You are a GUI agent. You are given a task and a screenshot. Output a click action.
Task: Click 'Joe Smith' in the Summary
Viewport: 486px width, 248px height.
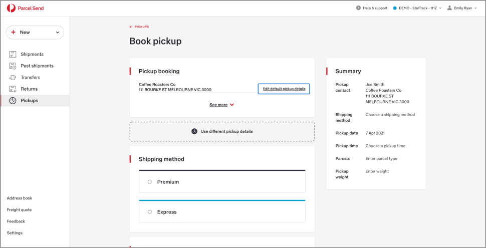pos(375,84)
